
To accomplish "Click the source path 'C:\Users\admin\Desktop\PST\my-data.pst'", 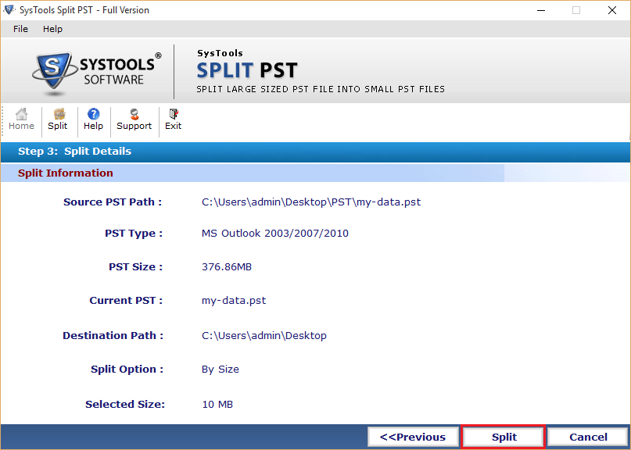I will point(311,202).
